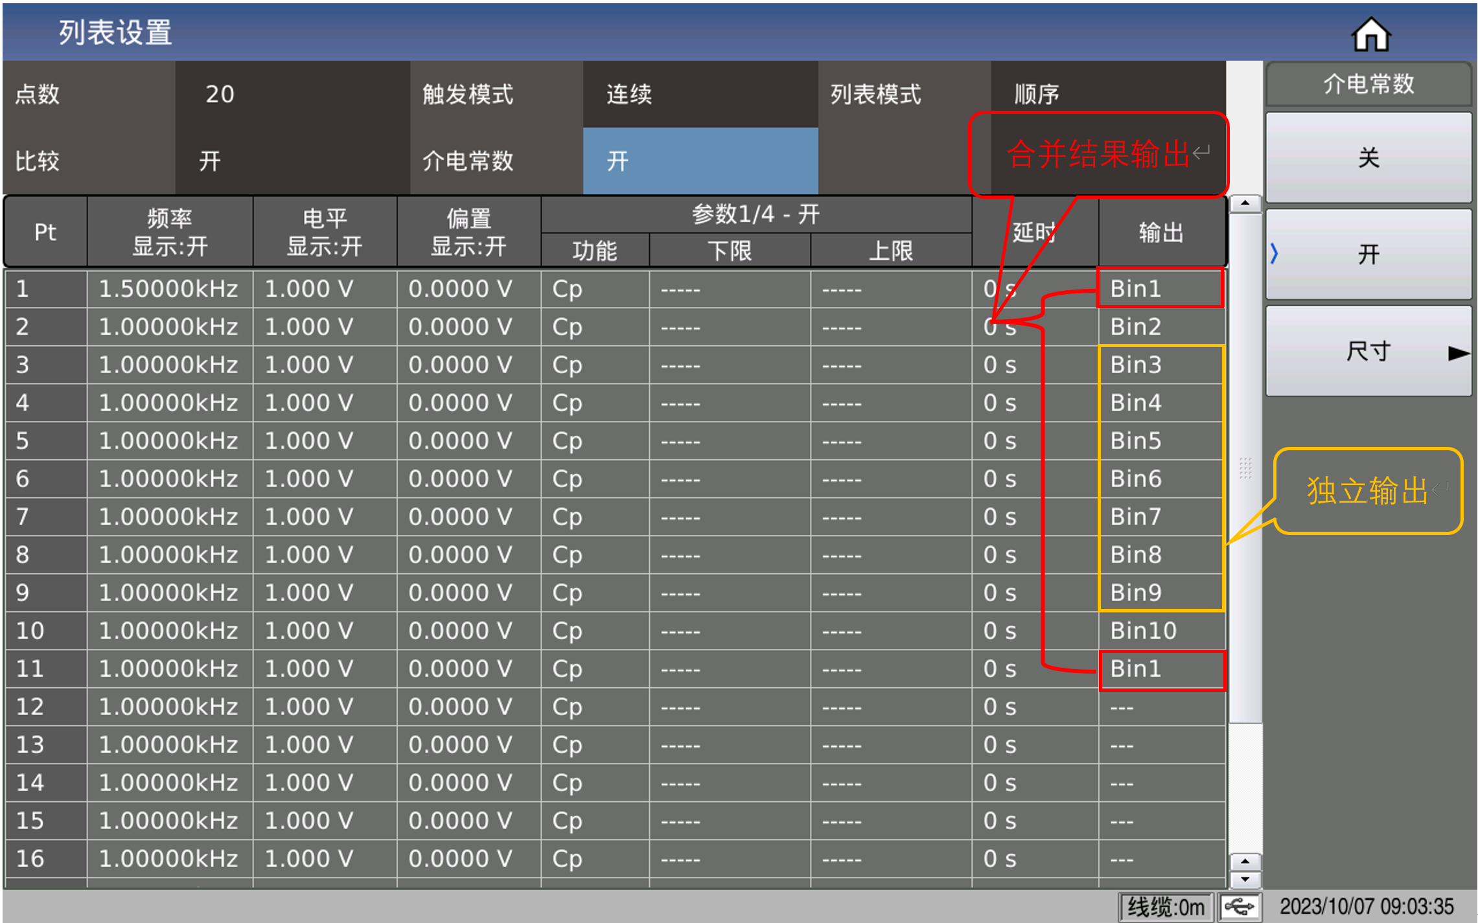Click the 线缆:0m status button
Image resolution: width=1478 pixels, height=923 pixels.
[1165, 907]
